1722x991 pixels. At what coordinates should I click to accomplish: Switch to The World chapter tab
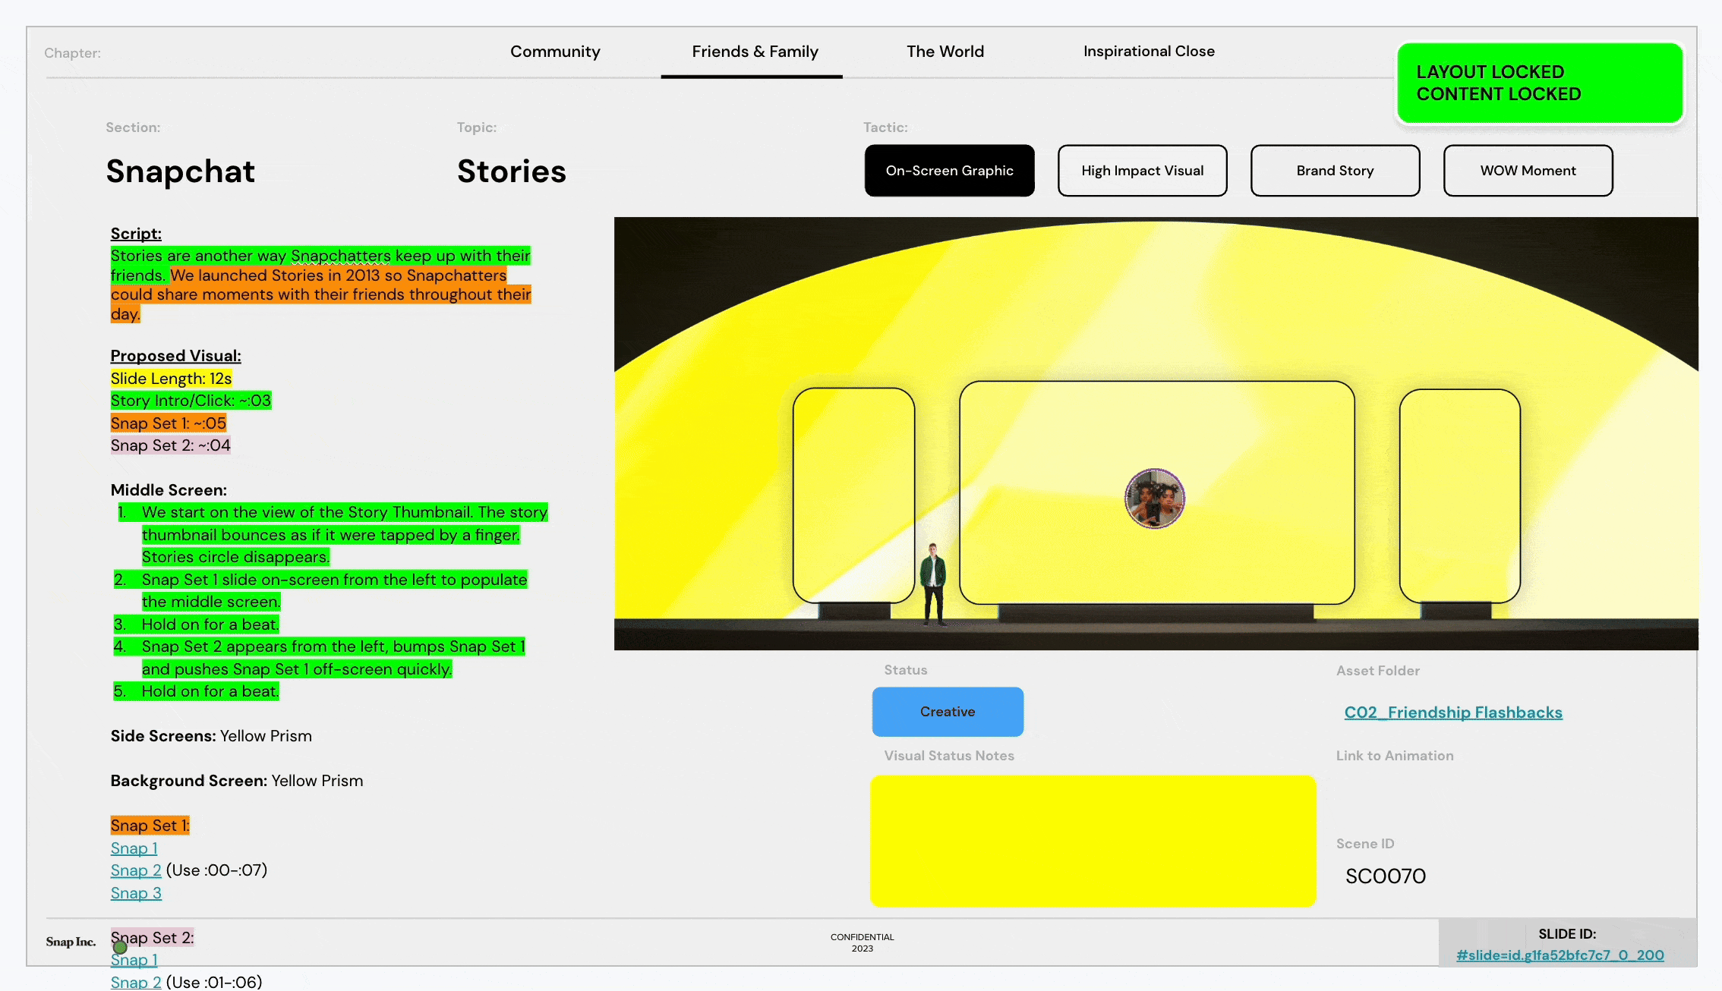coord(945,52)
